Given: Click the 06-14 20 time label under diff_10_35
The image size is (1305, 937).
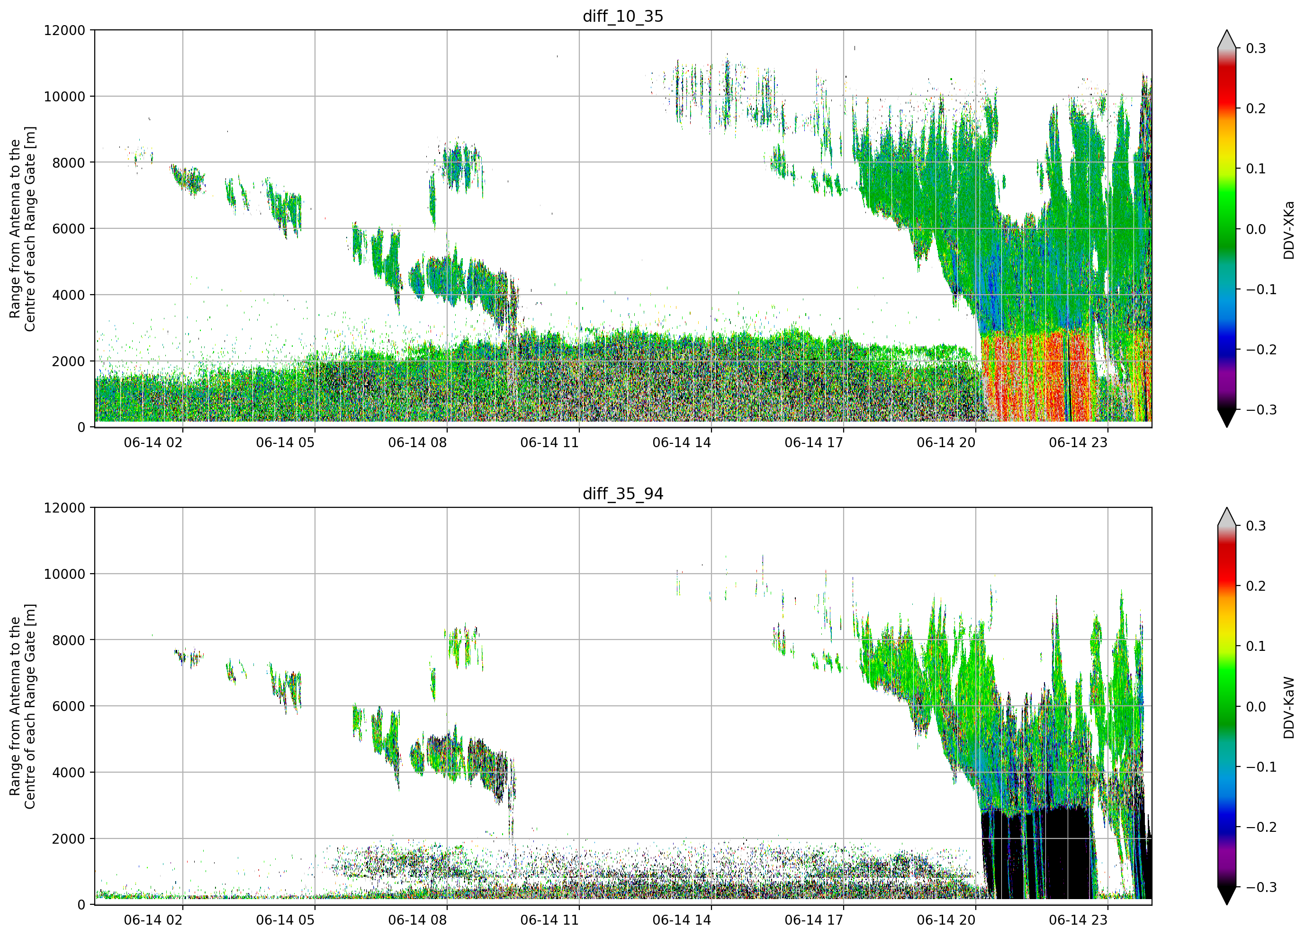Looking at the screenshot, I should coord(946,442).
